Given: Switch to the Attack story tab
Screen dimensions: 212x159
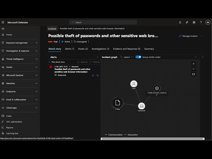Looking at the screenshot, I should [55, 49].
